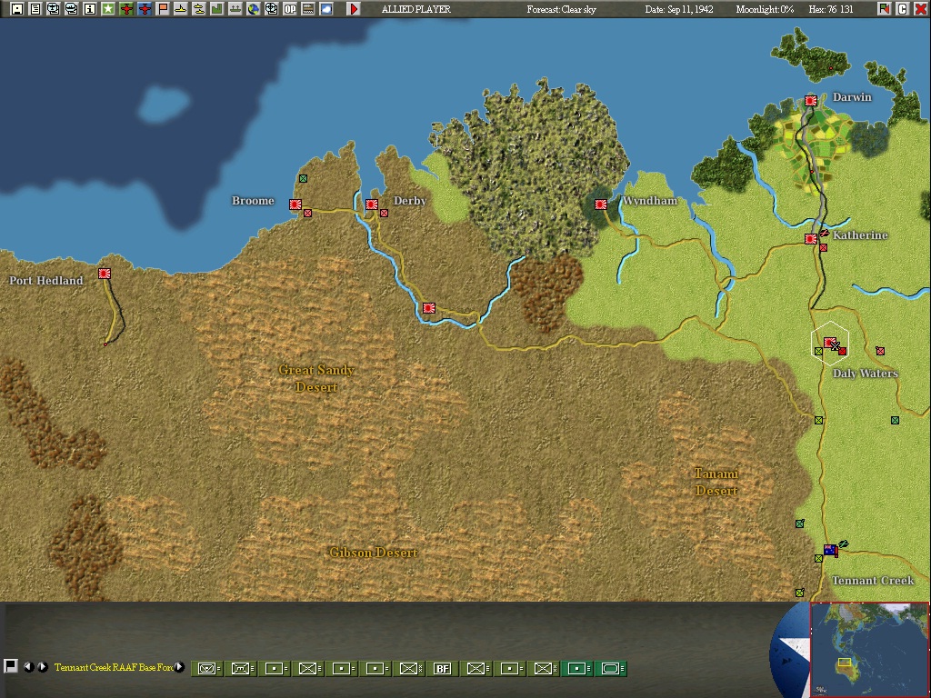931x698 pixels.
Task: Click arrow after Tennant Creek RAAF Base Force name
Action: click(179, 666)
